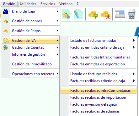Click the coins with red arrow toolbar icon
Image resolution: width=139 pixels, height=116 pixels.
click(105, 15)
